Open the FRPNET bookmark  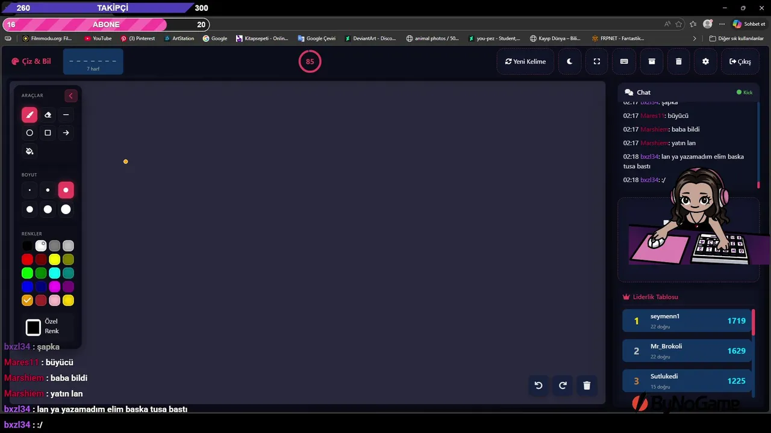pyautogui.click(x=618, y=38)
